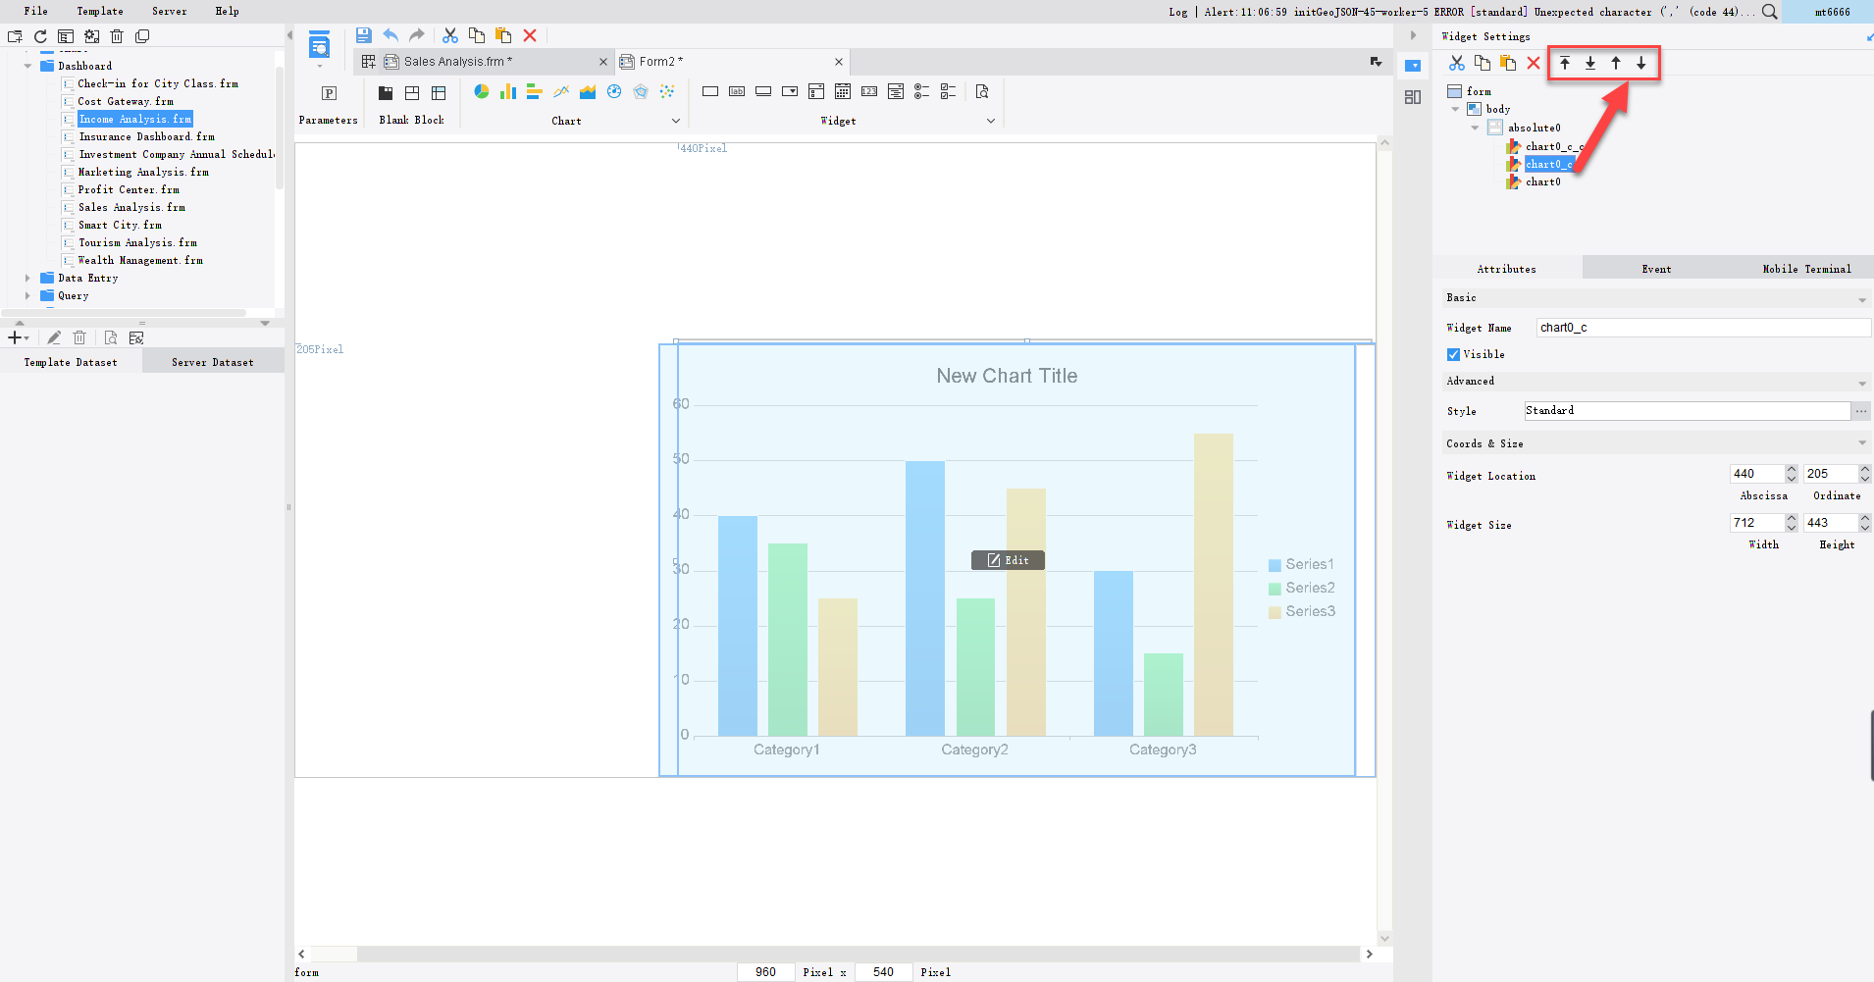Open the File menu
The height and width of the screenshot is (982, 1874).
(x=36, y=11)
